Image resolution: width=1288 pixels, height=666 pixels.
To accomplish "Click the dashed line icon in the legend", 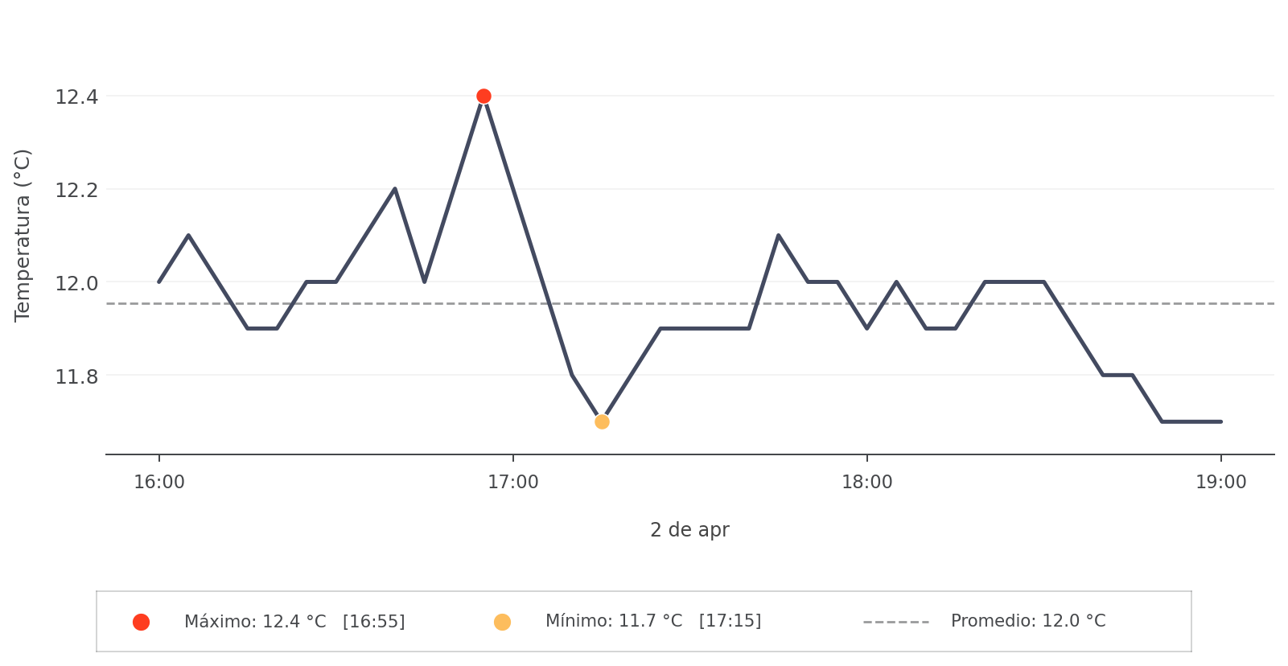I will [895, 622].
